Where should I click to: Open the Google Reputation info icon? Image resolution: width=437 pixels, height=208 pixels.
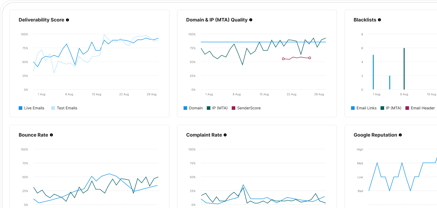click(x=400, y=135)
